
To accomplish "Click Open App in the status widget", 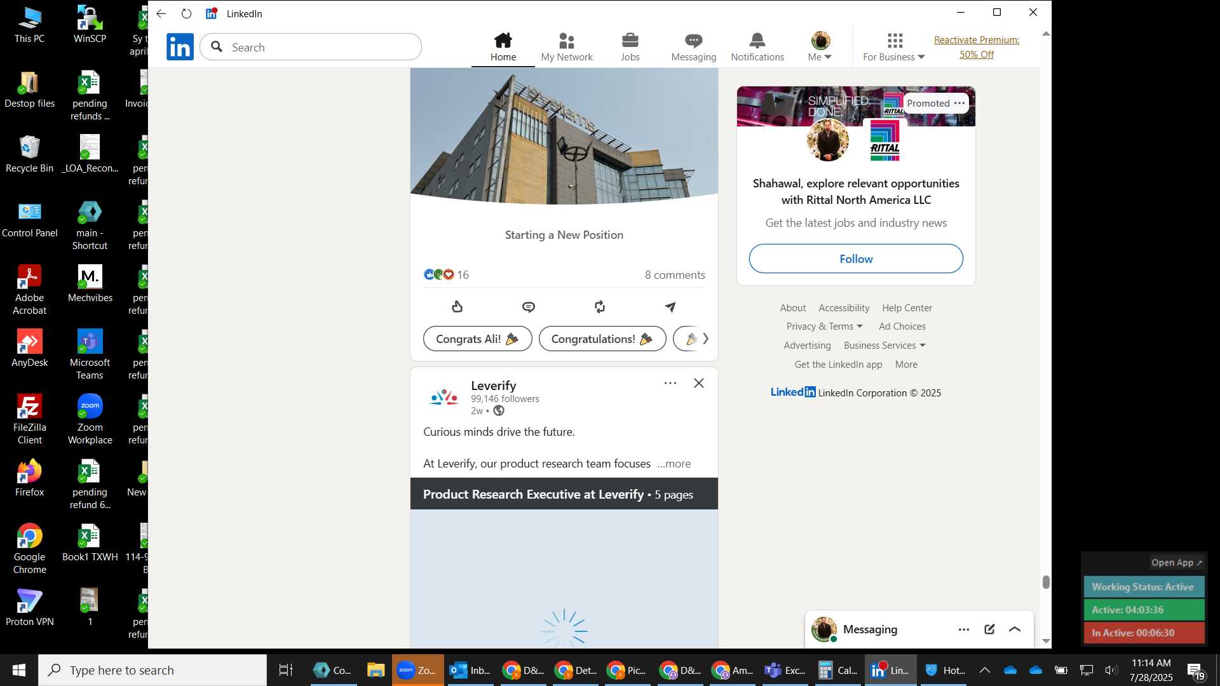I will [1177, 563].
